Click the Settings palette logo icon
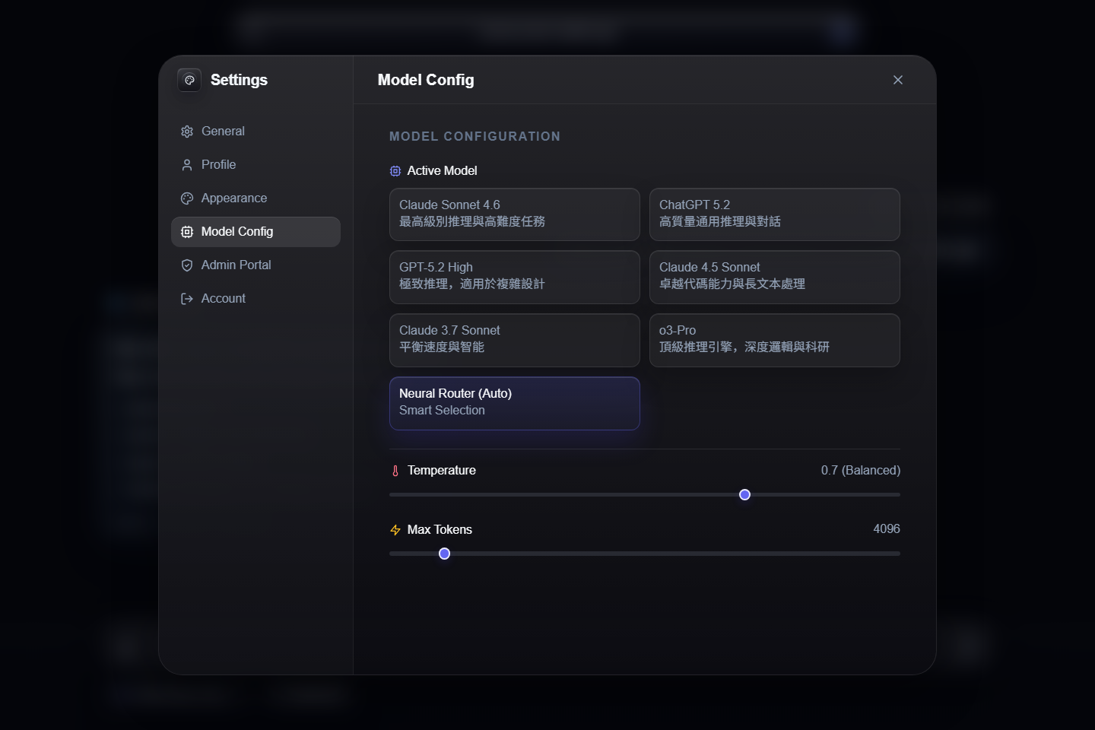This screenshot has width=1095, height=730. pos(189,80)
